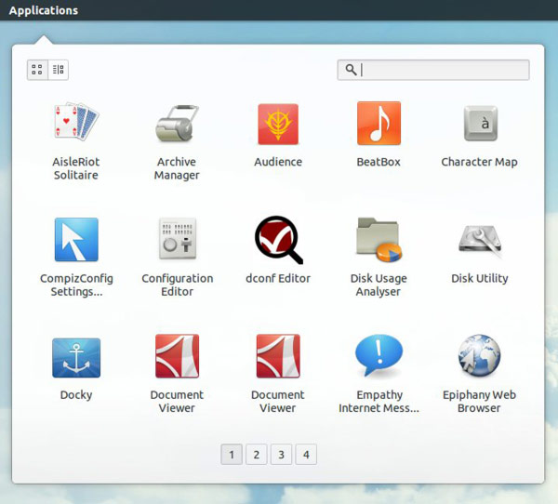
Task: Go to applications page 1
Action: (232, 455)
